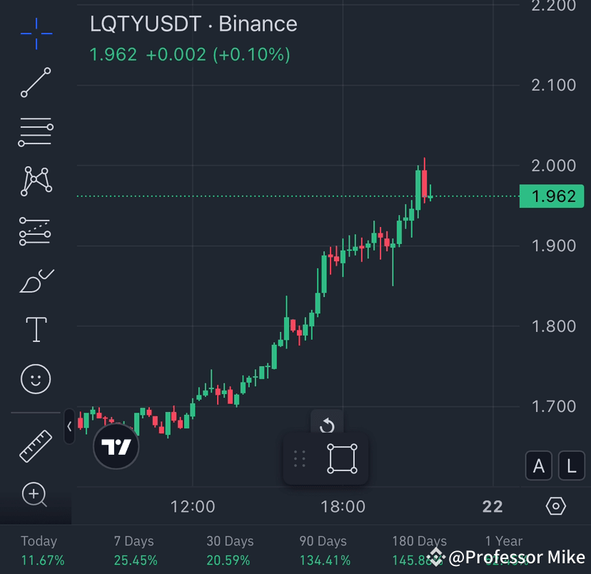The width and height of the screenshot is (591, 574).
Task: Select the trend line drawing tool
Action: (x=34, y=82)
